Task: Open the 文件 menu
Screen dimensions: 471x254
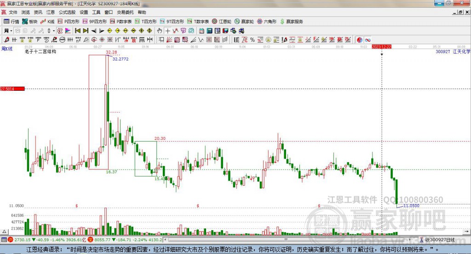Action: (13, 12)
